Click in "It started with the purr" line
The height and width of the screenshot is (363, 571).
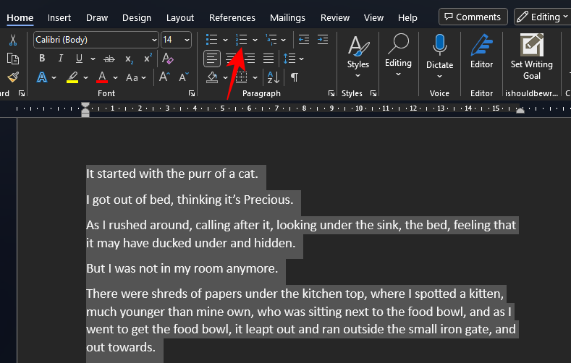pos(172,174)
